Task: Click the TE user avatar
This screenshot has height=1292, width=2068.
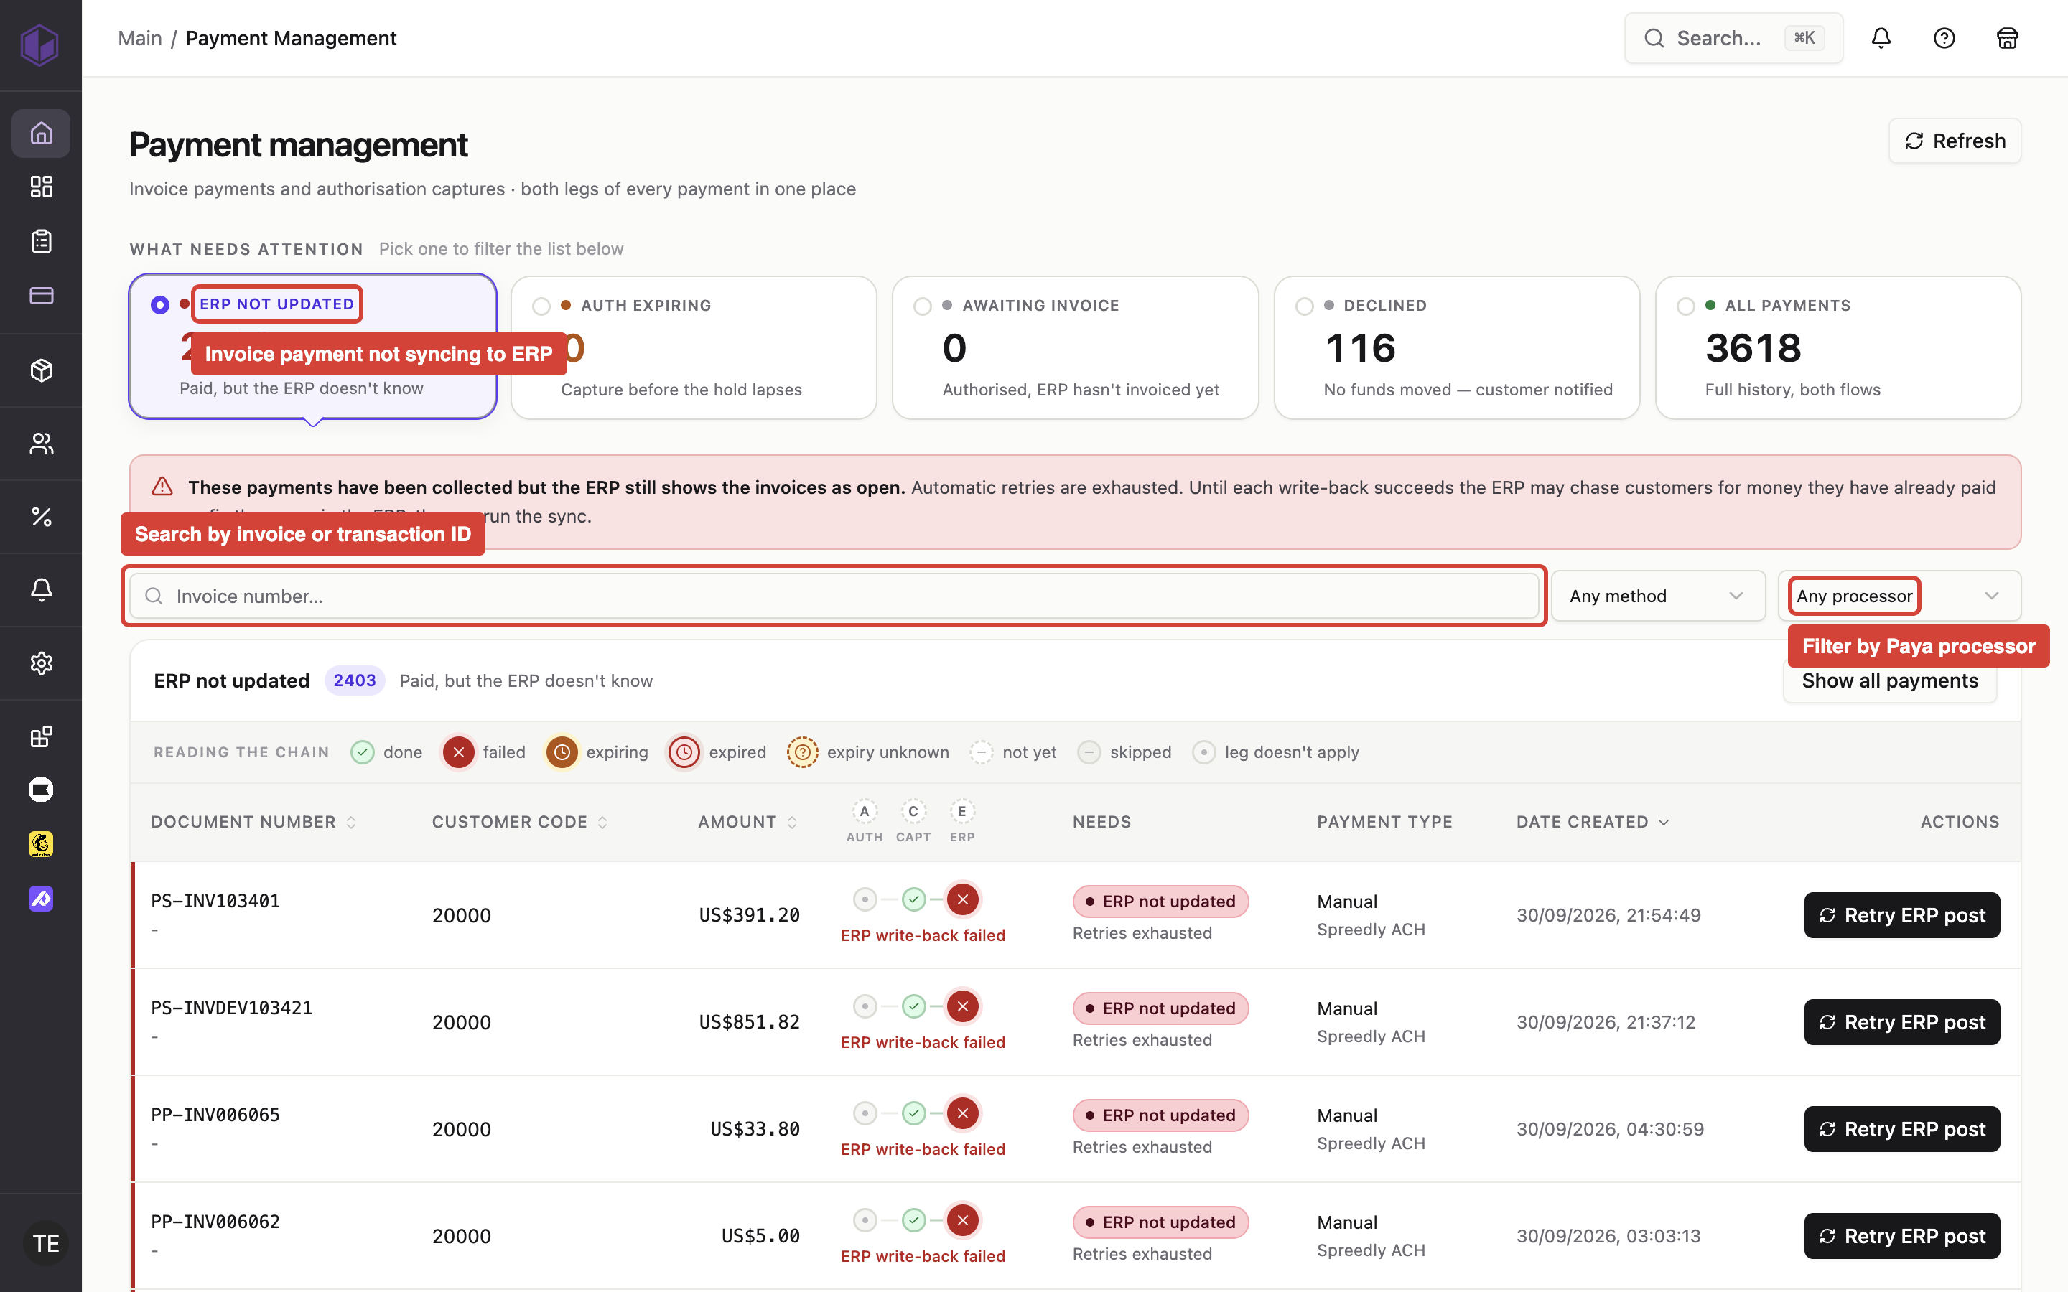Action: click(45, 1243)
